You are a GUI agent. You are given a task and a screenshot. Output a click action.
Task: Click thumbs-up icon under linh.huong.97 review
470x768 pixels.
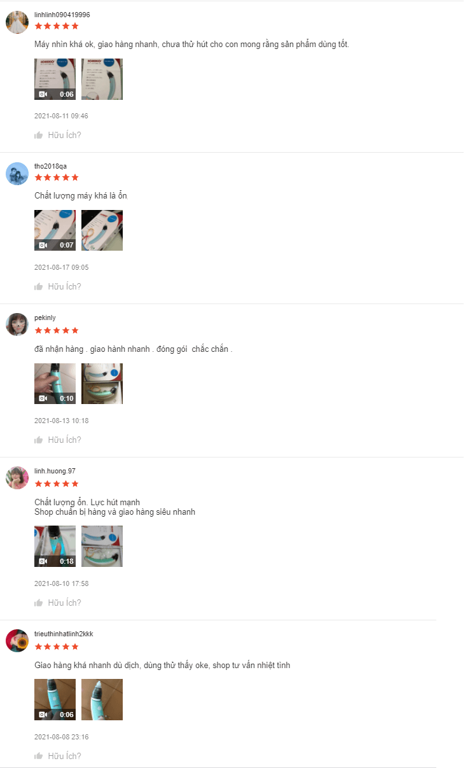pyautogui.click(x=39, y=603)
